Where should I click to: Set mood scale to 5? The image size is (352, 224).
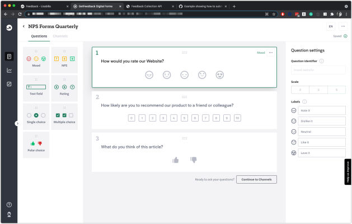(x=336, y=90)
